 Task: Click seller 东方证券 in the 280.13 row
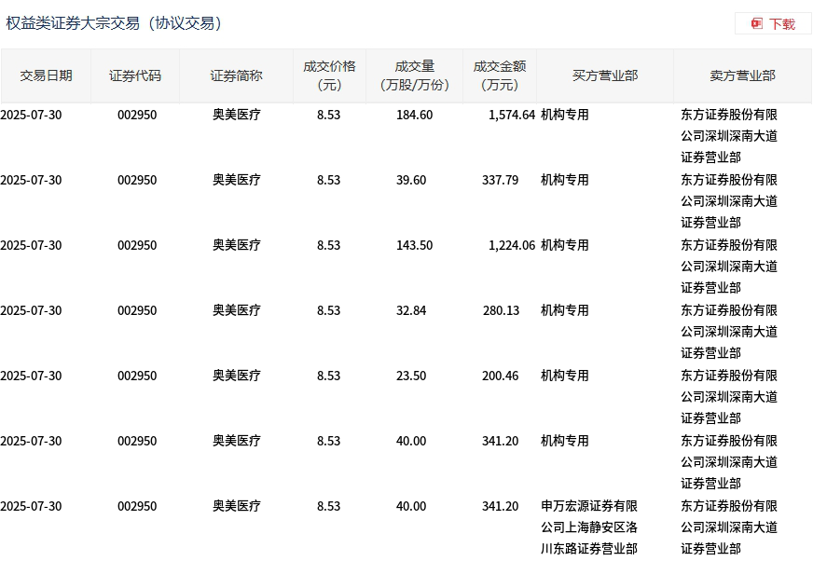pos(729,332)
